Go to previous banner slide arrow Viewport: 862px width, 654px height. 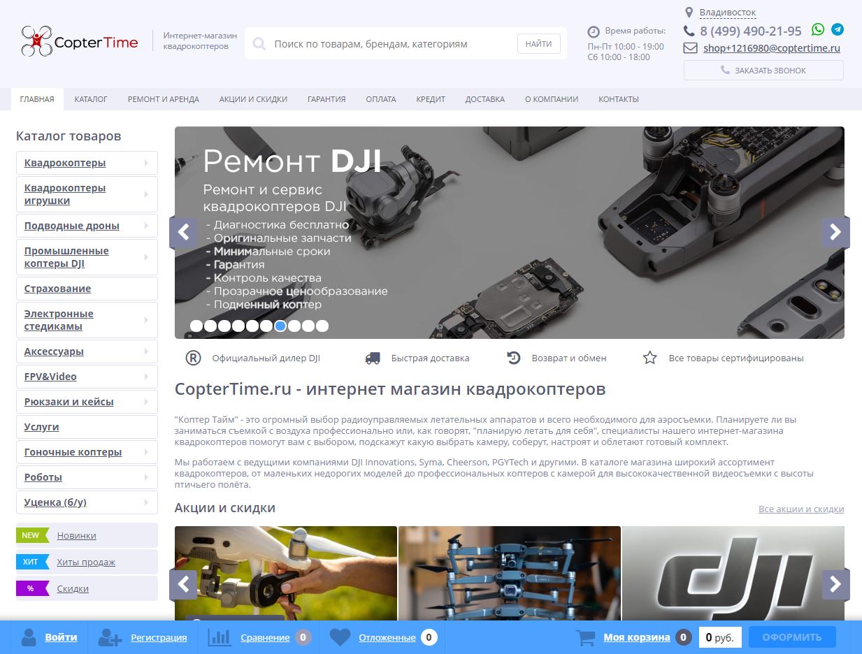(183, 232)
